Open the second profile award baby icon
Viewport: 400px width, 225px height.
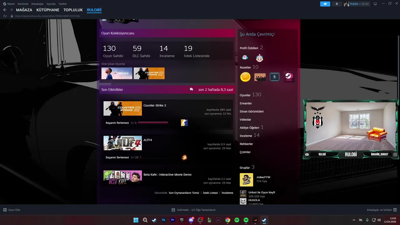pos(259,58)
